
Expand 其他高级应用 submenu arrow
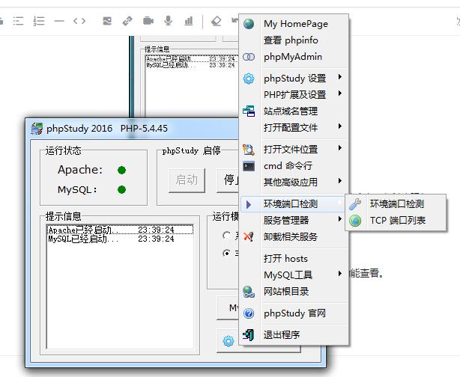[x=339, y=181]
